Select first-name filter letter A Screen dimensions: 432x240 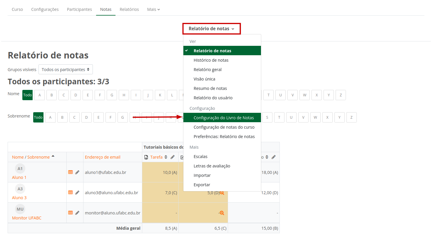tap(40, 95)
